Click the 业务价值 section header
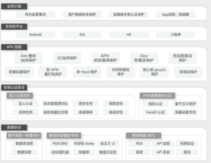Image resolution: width=211 pixels, height=163 pixels. coord(14,6)
